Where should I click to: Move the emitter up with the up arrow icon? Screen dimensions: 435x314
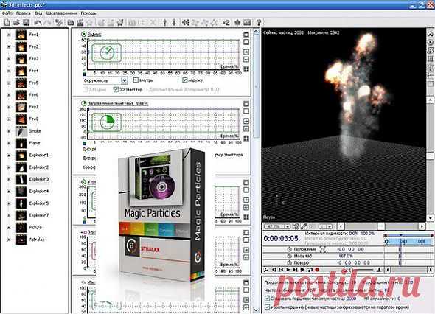[165, 22]
